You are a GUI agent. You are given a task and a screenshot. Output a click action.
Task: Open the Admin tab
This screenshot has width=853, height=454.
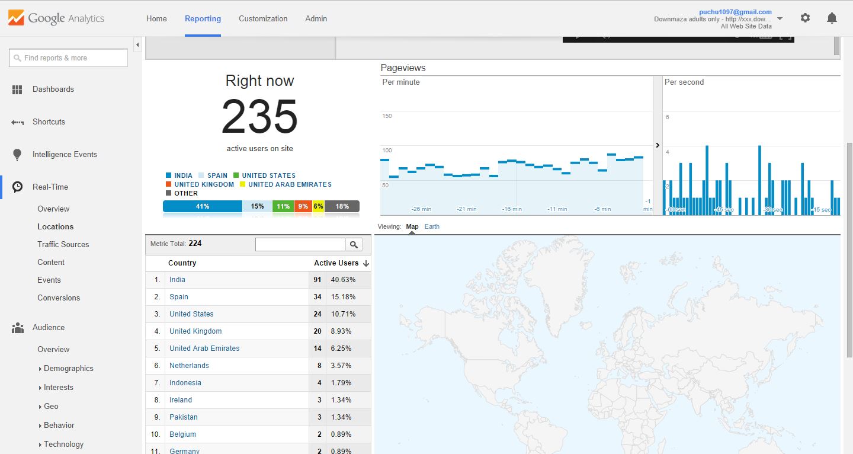316,18
